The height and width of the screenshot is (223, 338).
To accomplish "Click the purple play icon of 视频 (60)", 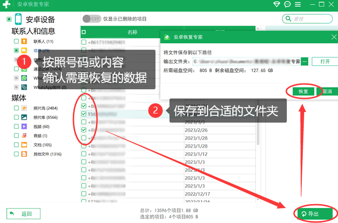I will (24, 126).
